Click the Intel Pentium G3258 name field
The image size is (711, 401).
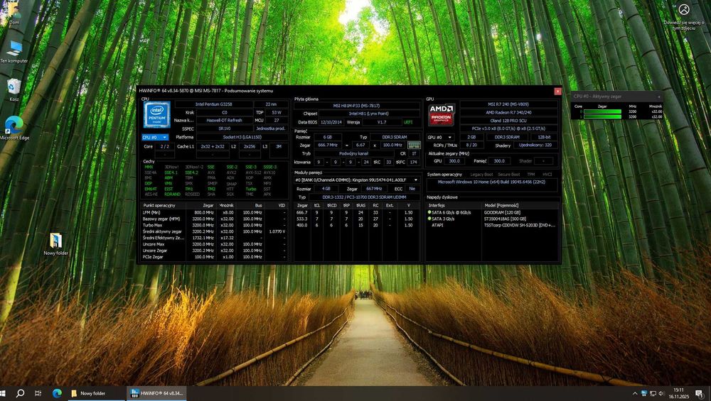tap(213, 104)
